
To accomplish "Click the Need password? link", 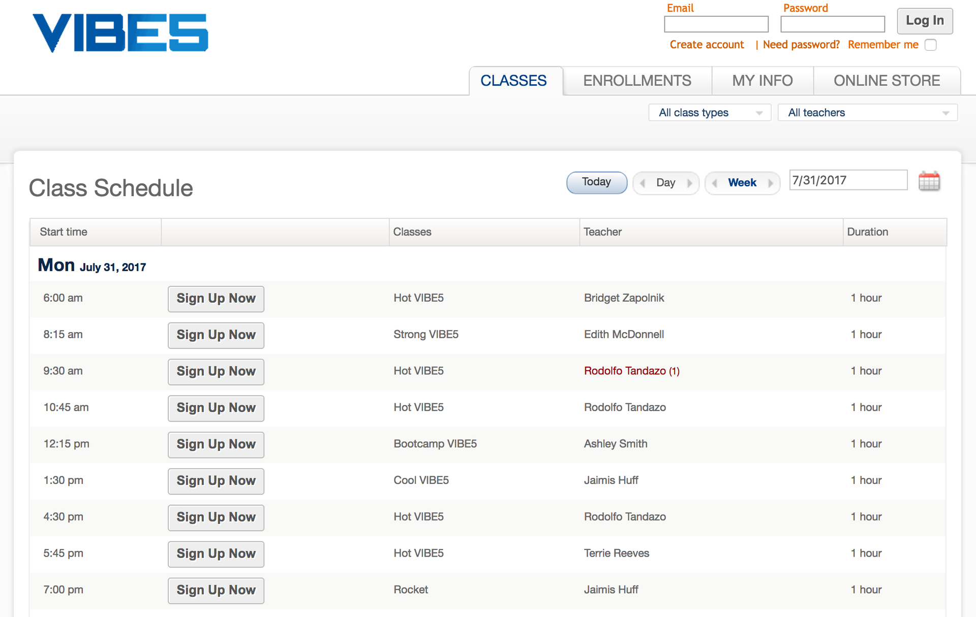I will pos(801,45).
